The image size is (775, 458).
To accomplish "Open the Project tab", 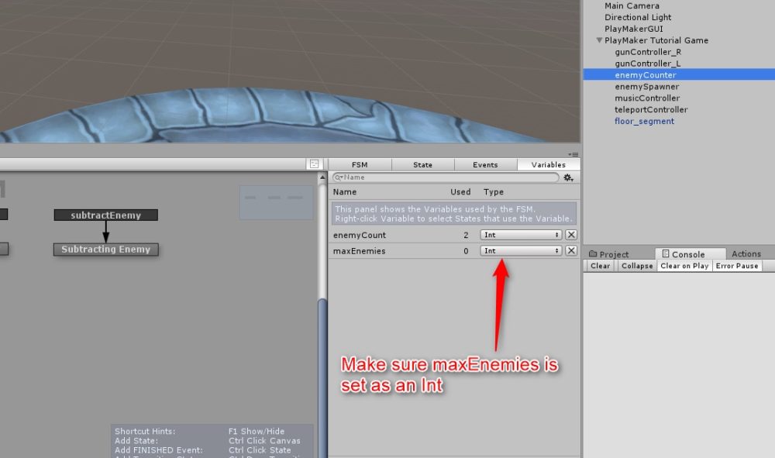I will (609, 254).
